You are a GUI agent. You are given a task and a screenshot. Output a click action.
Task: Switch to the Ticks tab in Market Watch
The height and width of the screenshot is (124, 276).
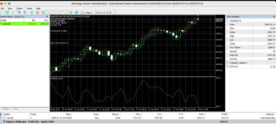15,109
